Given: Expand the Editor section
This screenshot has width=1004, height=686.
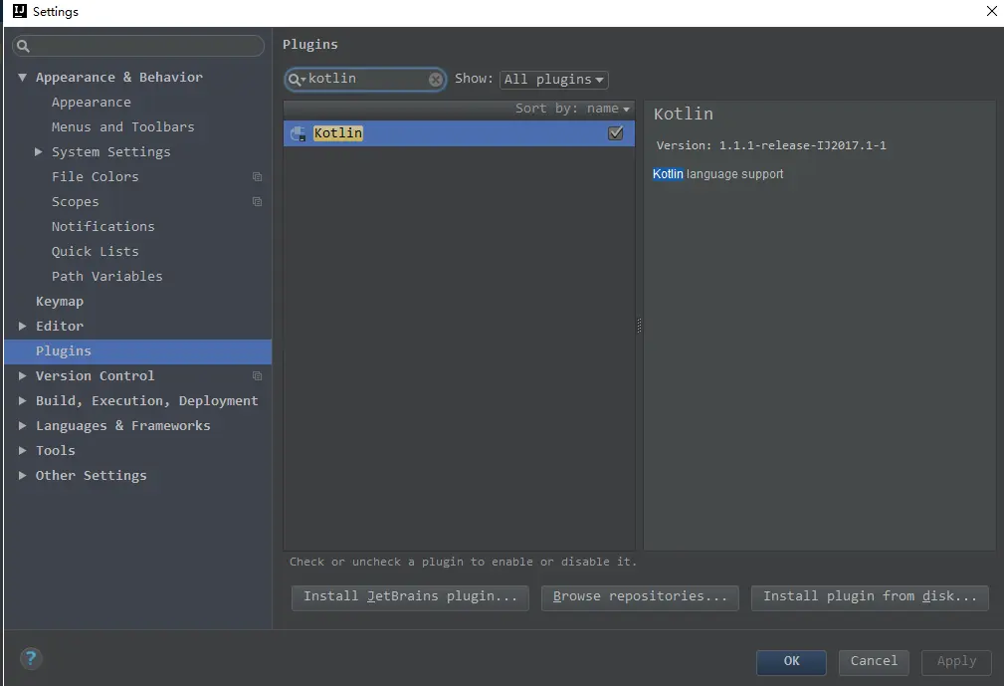Looking at the screenshot, I should coord(23,326).
